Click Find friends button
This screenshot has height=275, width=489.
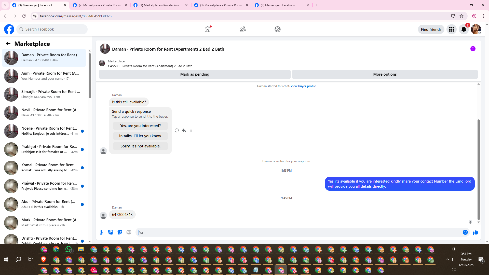tap(431, 29)
